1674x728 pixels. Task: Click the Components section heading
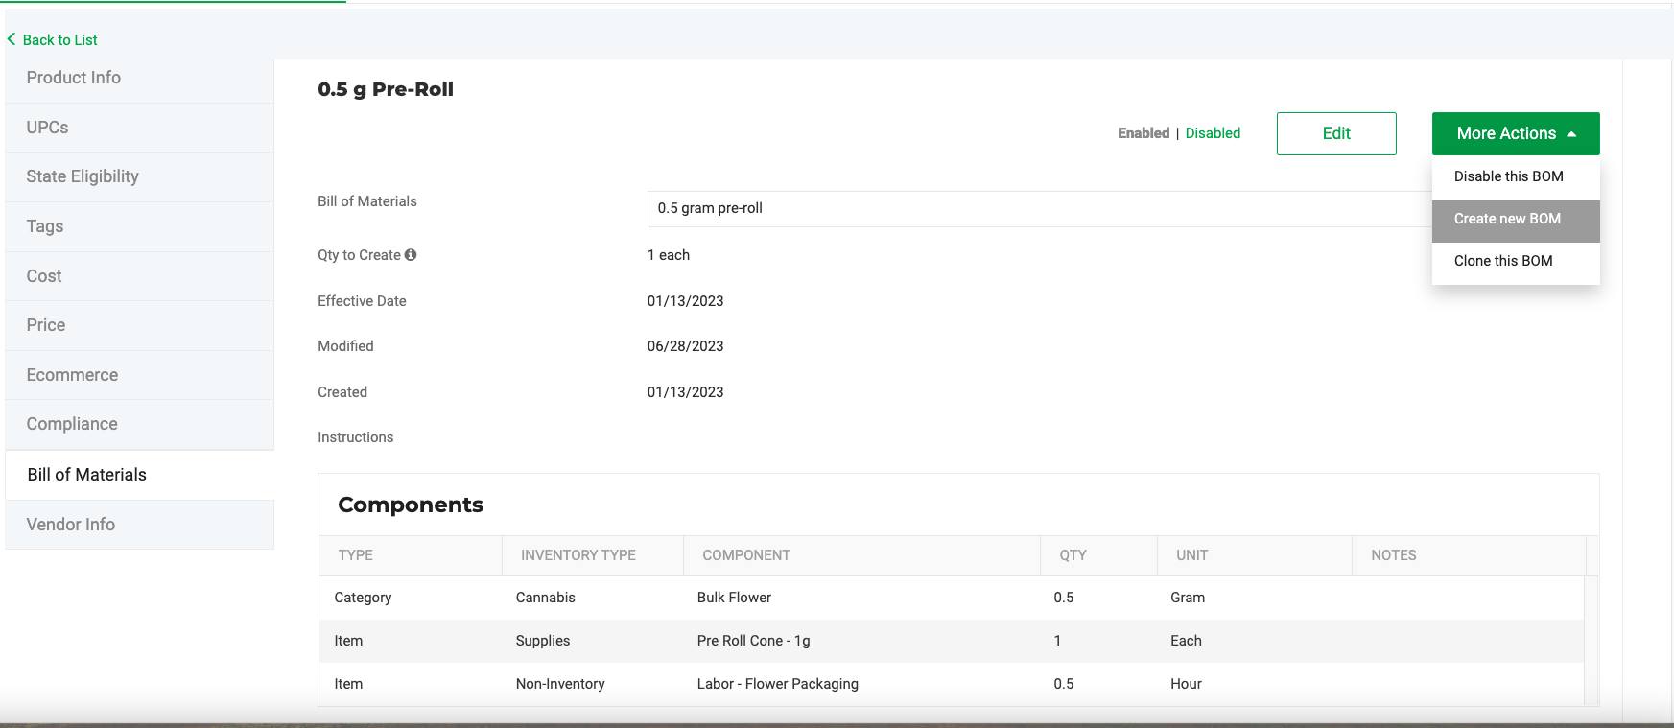[411, 505]
